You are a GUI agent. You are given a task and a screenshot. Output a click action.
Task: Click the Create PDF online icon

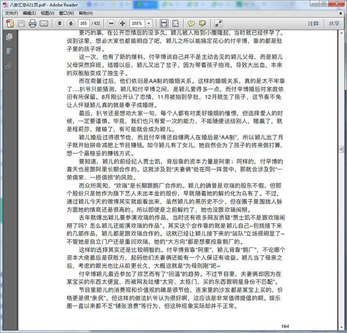10,23
